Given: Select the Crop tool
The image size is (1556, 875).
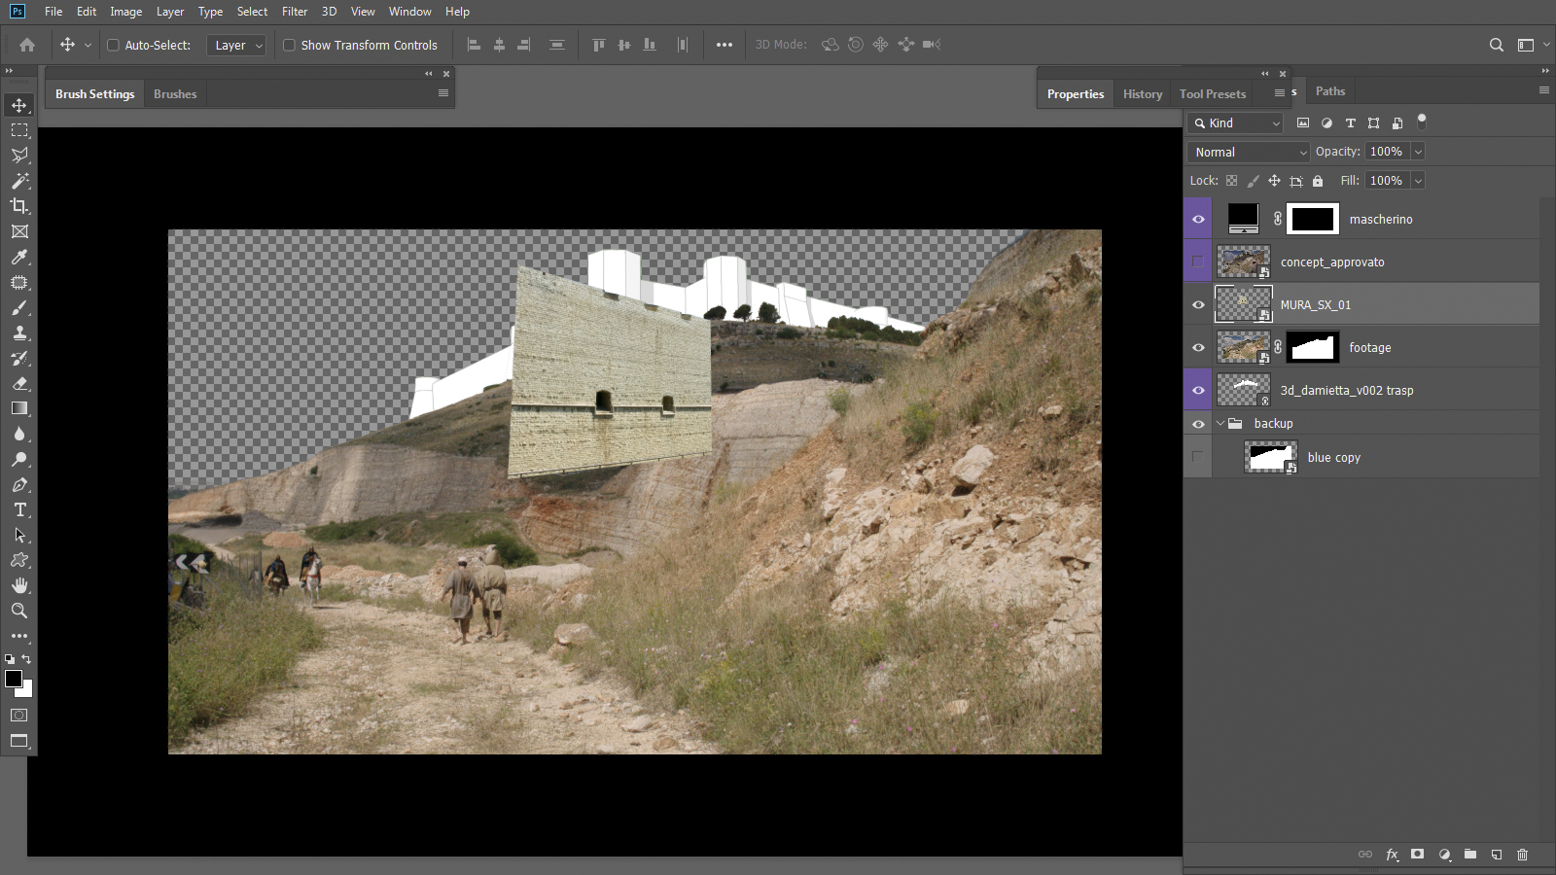Looking at the screenshot, I should pyautogui.click(x=19, y=206).
